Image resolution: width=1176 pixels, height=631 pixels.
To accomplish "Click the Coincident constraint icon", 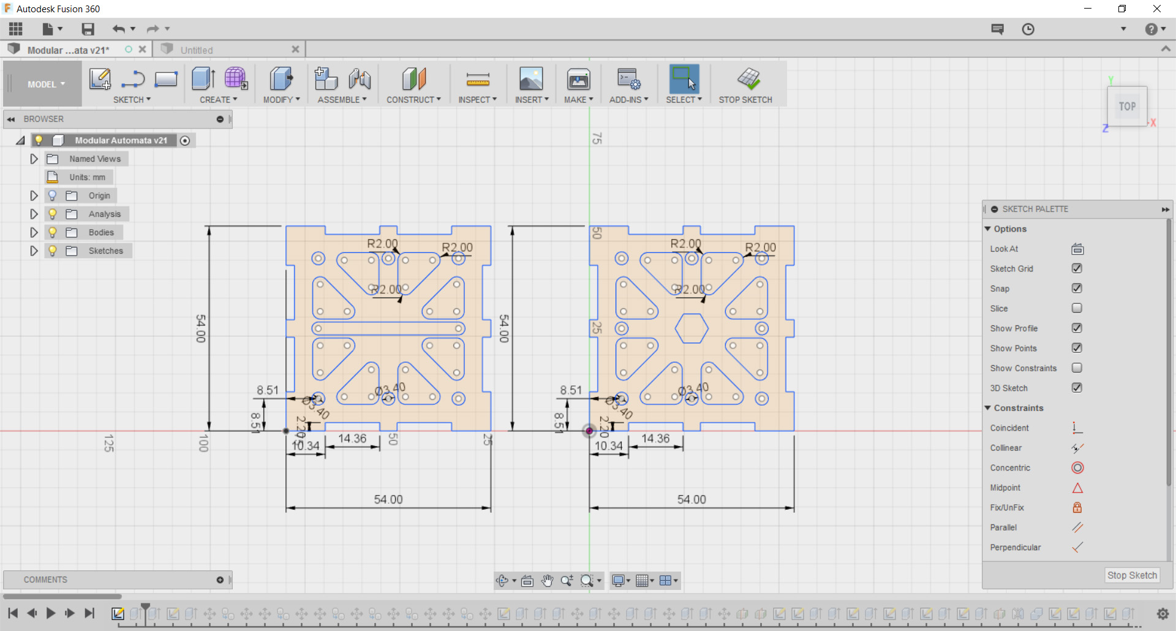I will (1077, 428).
